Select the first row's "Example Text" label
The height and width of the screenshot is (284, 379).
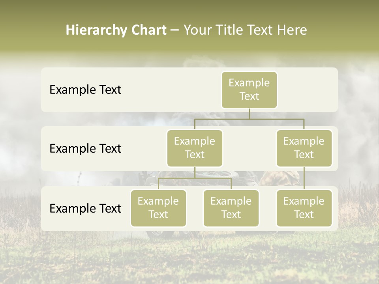click(85, 90)
